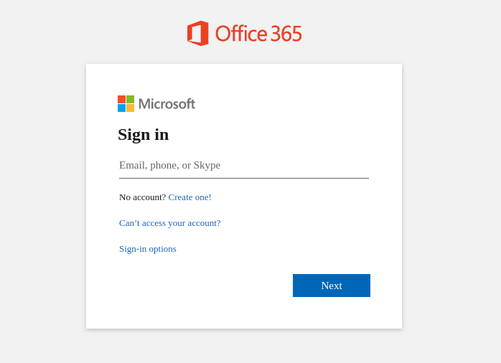Click the orange Office door-shaped logo icon
Screen dimensions: 501x363
(x=198, y=33)
